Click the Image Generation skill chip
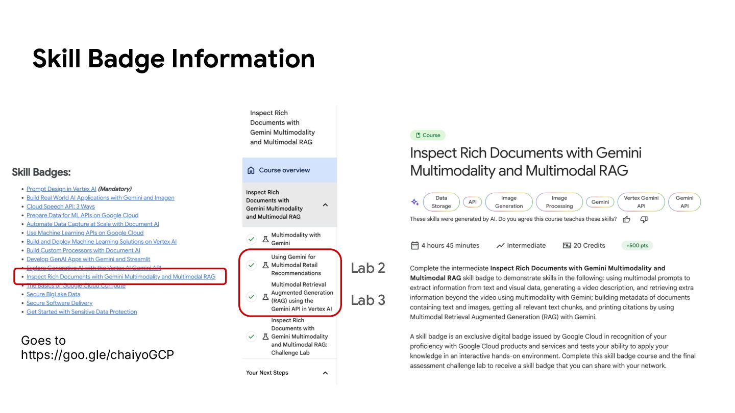The height and width of the screenshot is (413, 735). [x=508, y=202]
